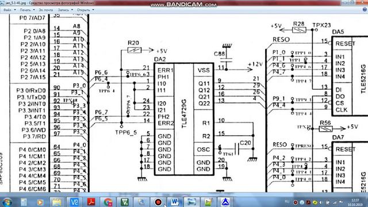
Task: Click the P3.1/TxD0 pin name
Action: 31,97
